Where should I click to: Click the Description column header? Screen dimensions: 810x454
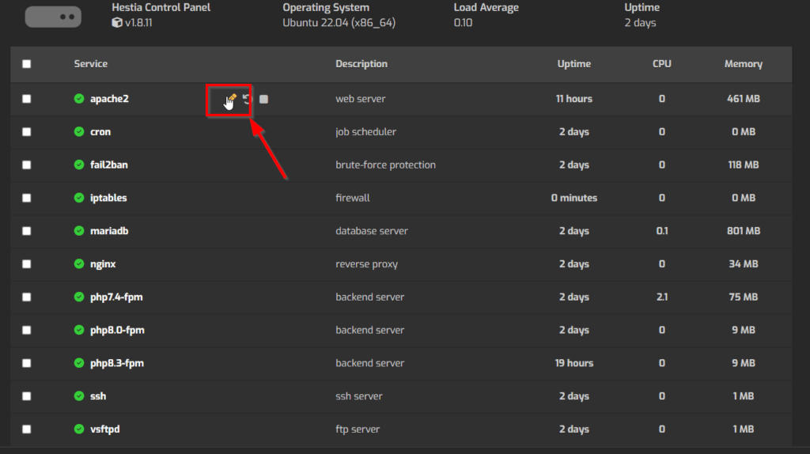(361, 64)
